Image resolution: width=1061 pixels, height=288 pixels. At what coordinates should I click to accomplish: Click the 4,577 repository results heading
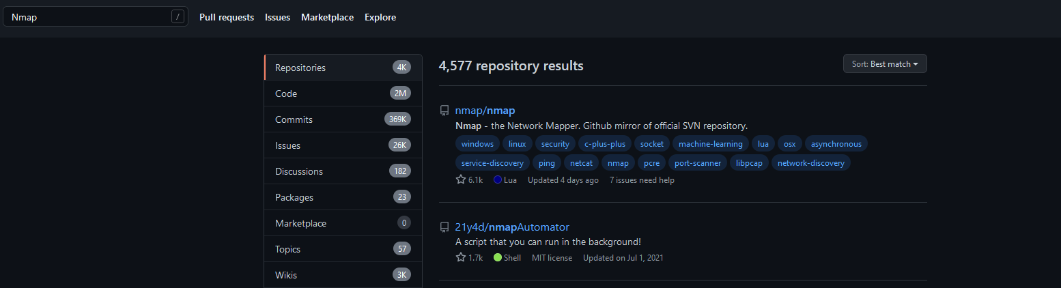[x=511, y=66]
